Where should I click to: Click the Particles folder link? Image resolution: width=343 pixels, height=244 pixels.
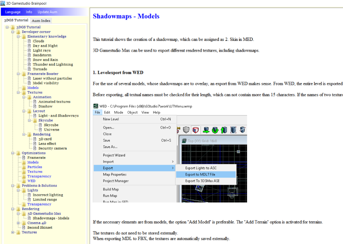(x=35, y=167)
